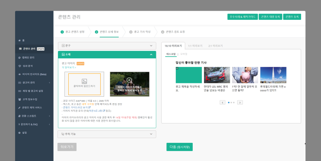321x161 pixels.
Task: Click the 콘텐츠 관리 page title
Action: pyautogui.click(x=69, y=17)
